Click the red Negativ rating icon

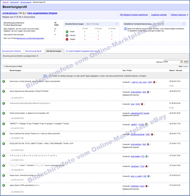click(x=67, y=39)
